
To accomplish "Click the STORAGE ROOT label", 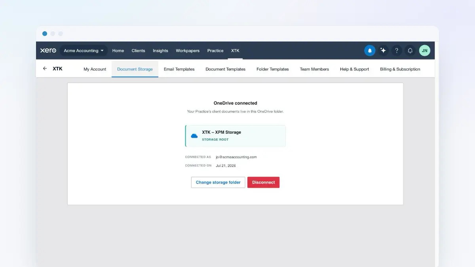I will 215,140.
